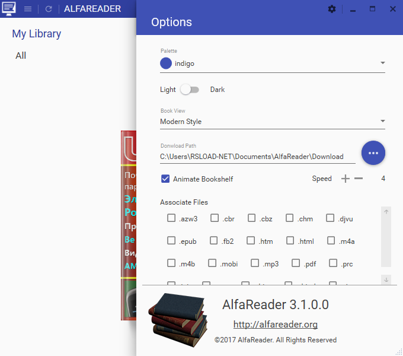Check the .prc checkbox
Screen dimensions: 403x356
(333, 263)
